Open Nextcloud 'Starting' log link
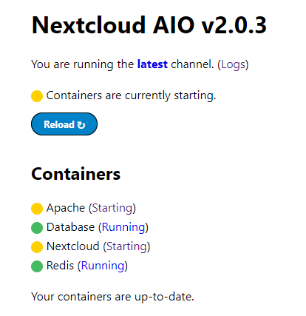Image resolution: width=306 pixels, height=316 pixels. coord(126,246)
